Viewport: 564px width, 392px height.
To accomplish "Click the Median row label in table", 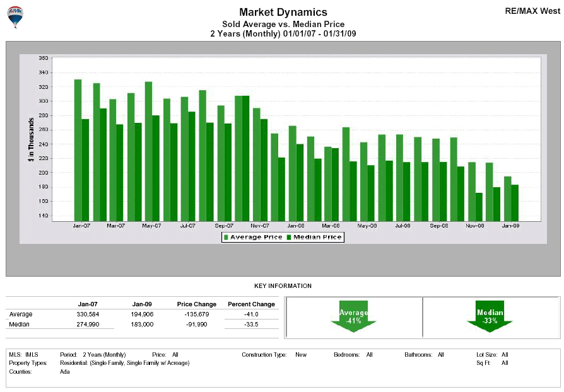I will 19,324.
